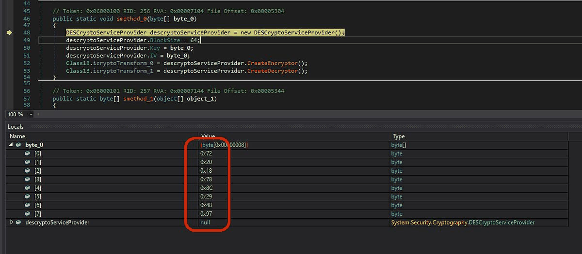582x254 pixels.
Task: Click the DESCryptoServiceProvider type cell in Locals
Action: coord(463,222)
